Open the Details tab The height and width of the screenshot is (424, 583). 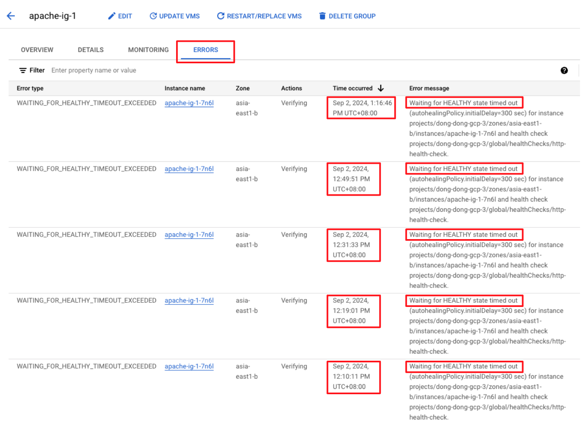pyautogui.click(x=90, y=50)
